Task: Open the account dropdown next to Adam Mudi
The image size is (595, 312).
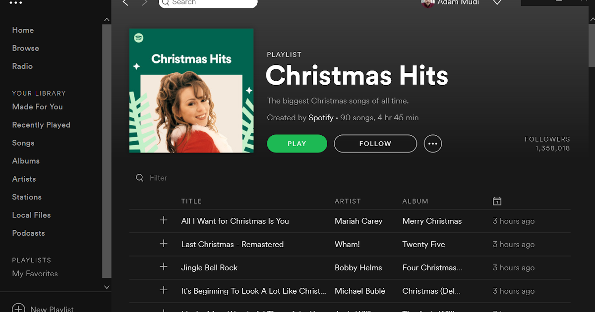Action: pyautogui.click(x=497, y=2)
